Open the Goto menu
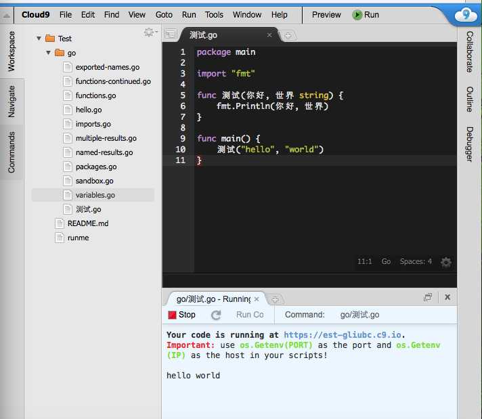The width and height of the screenshot is (482, 419). pyautogui.click(x=164, y=15)
